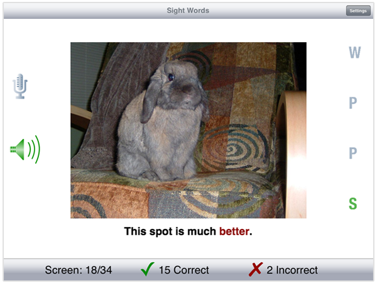Viewport: 377px width, 283px height.
Task: Select the W mode letter
Action: (354, 52)
